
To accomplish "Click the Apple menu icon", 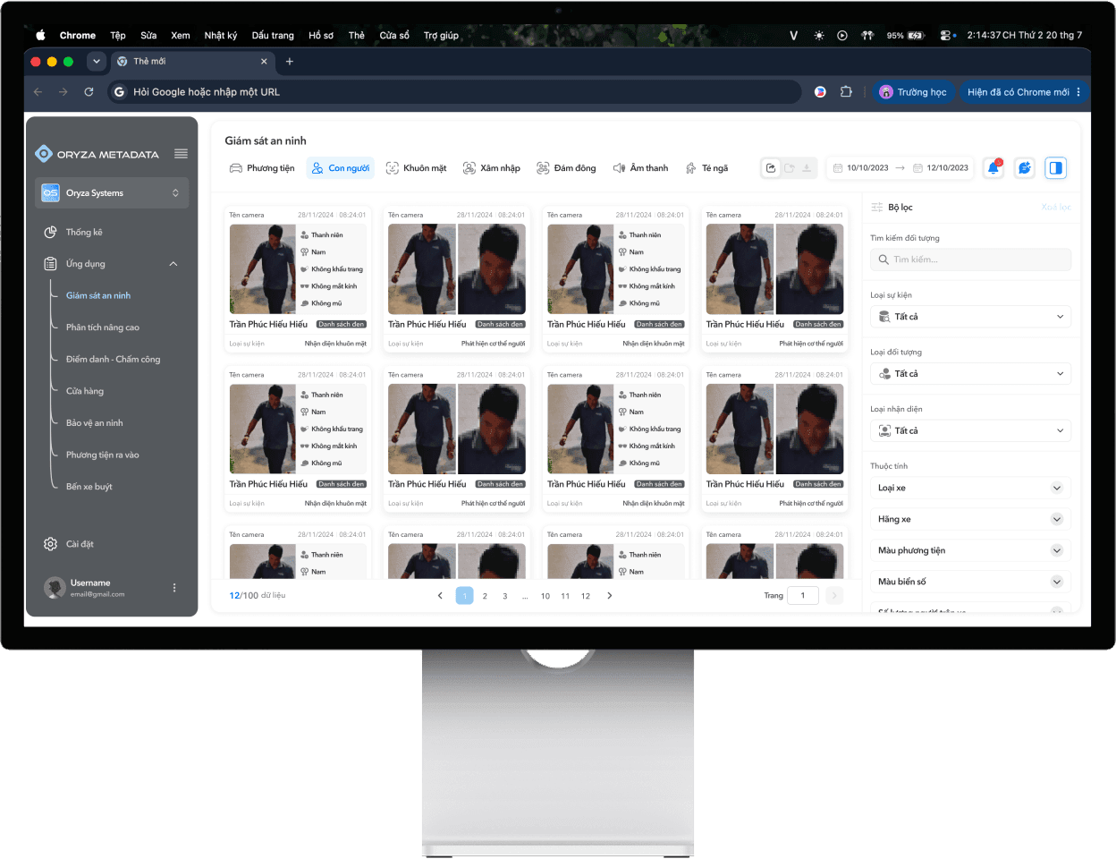I will (40, 36).
